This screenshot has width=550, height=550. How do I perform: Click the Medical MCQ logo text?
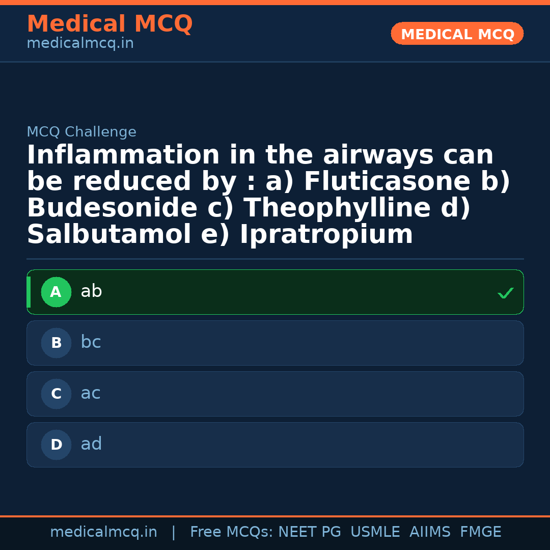pos(109,23)
